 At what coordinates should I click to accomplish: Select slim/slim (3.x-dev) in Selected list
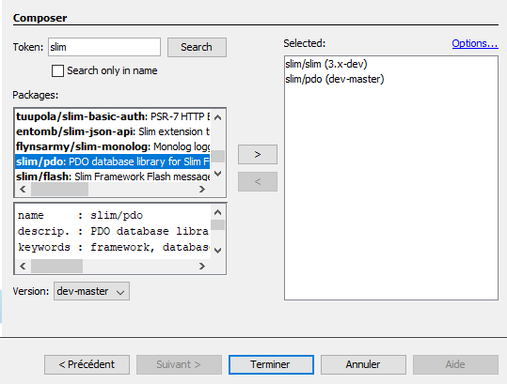point(326,64)
